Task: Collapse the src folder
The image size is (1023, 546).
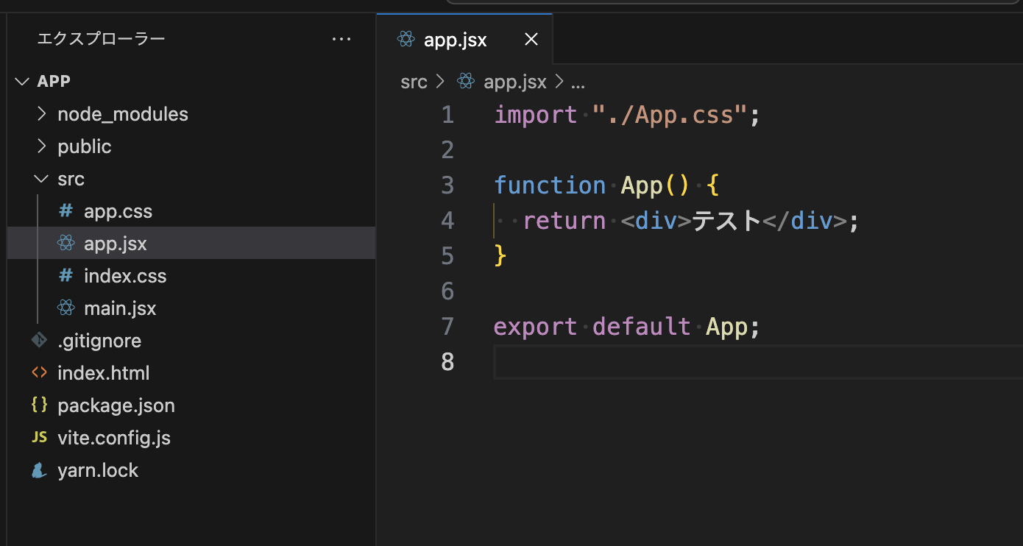Action: coord(40,178)
